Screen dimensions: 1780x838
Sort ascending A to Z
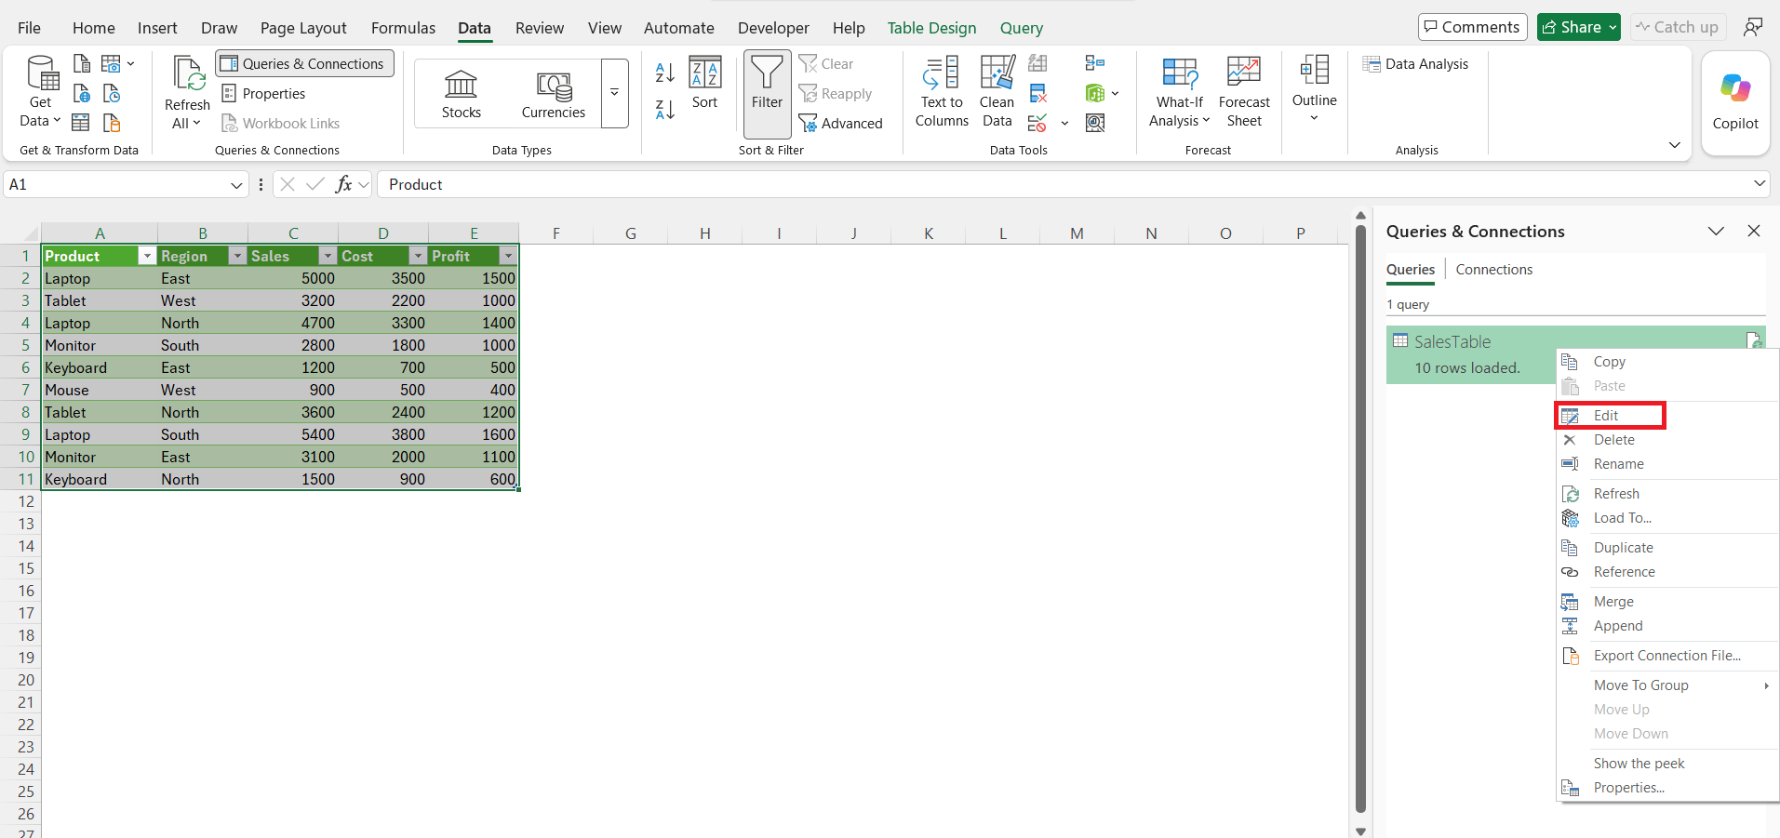point(665,72)
